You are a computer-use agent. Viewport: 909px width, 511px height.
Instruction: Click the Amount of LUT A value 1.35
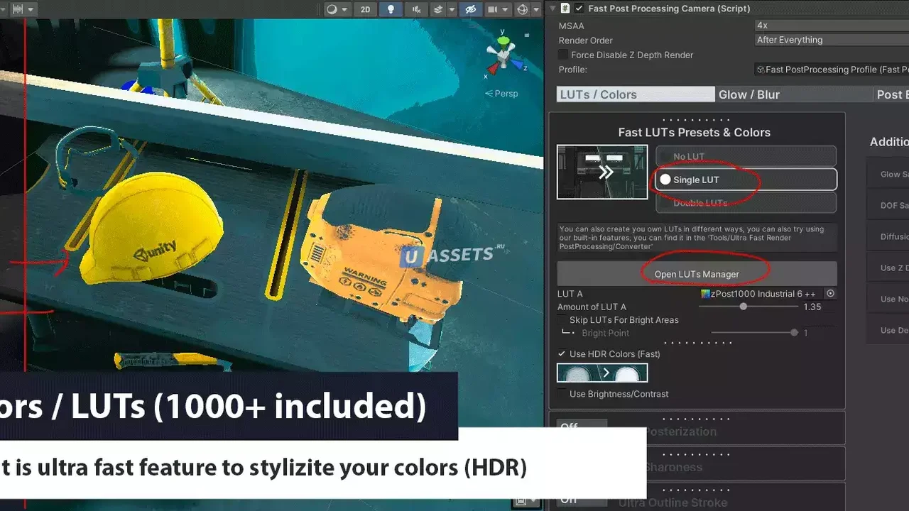(x=812, y=307)
